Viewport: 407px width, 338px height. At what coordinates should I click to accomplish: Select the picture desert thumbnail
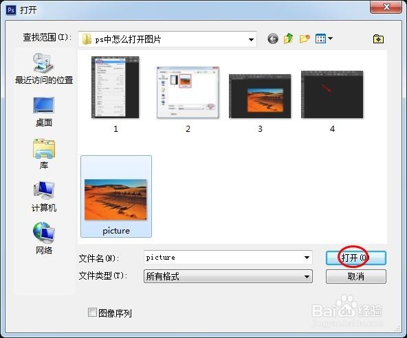coord(115,199)
